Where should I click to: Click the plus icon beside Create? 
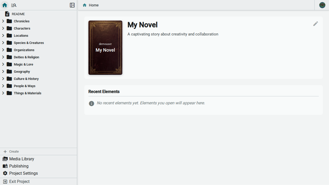[x=5, y=152]
